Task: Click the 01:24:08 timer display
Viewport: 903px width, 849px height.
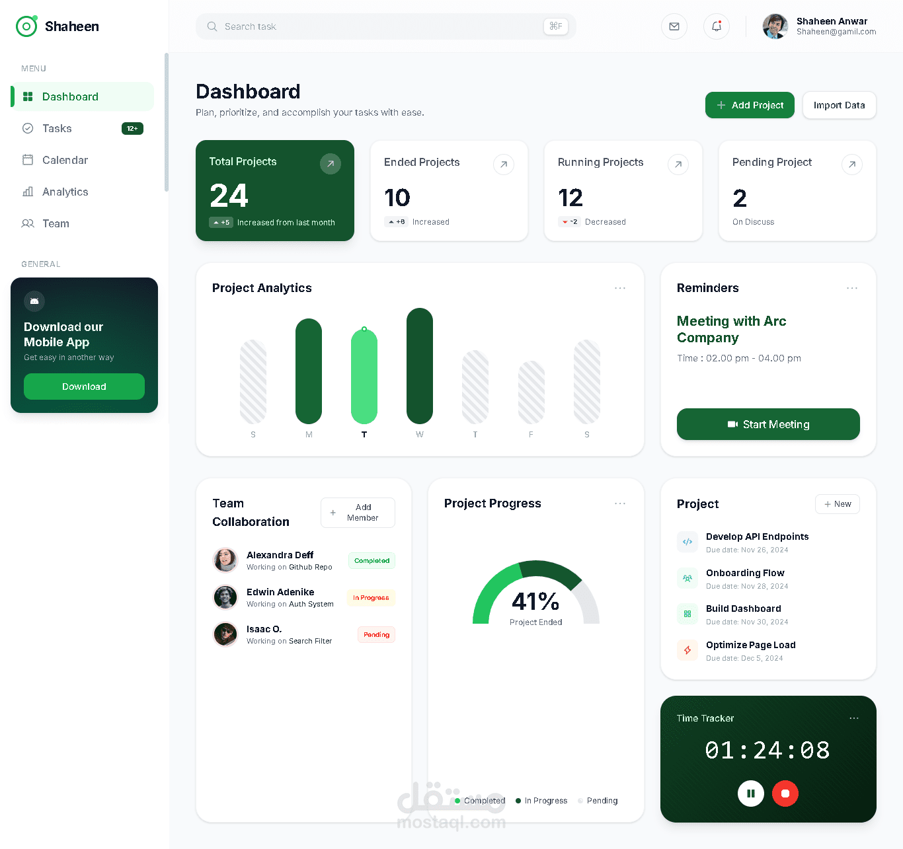Action: coord(767,750)
